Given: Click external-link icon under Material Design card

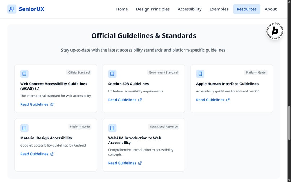Looking at the screenshot, I should [52, 154].
